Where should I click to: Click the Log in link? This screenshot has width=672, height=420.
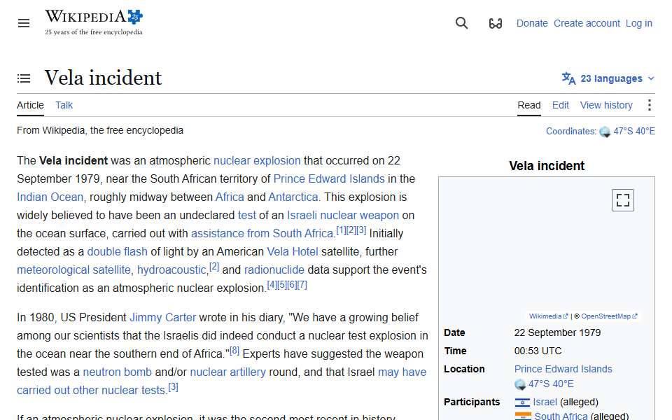click(x=638, y=23)
